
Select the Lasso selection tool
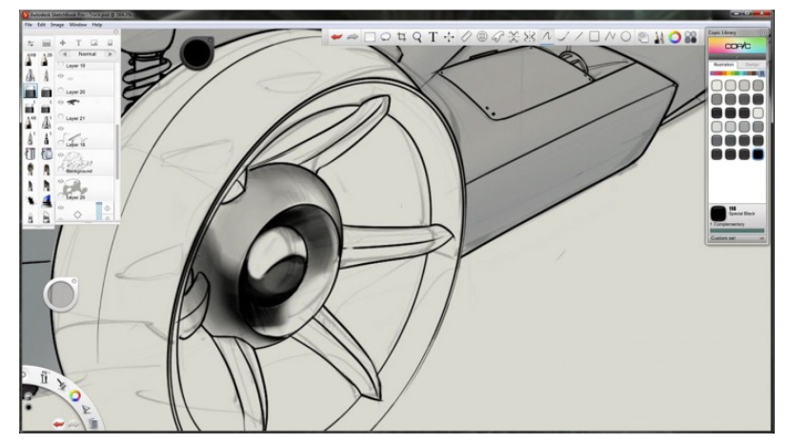point(386,36)
